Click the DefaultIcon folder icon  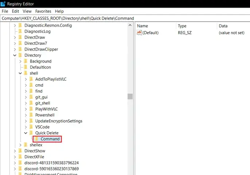pos(26,67)
